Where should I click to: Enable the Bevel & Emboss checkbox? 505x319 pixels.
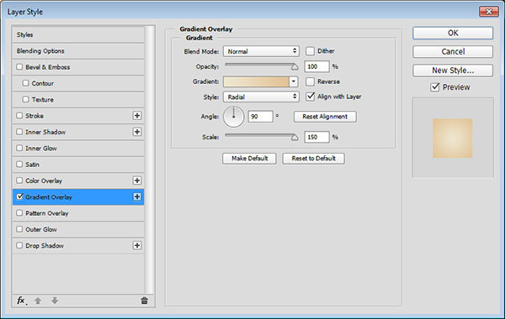tap(19, 67)
